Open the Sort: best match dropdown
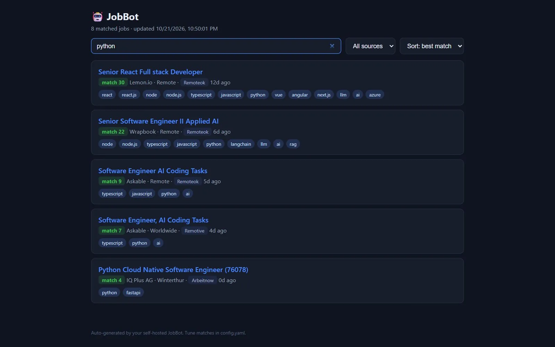Viewport: 555px width, 347px height. coord(432,46)
